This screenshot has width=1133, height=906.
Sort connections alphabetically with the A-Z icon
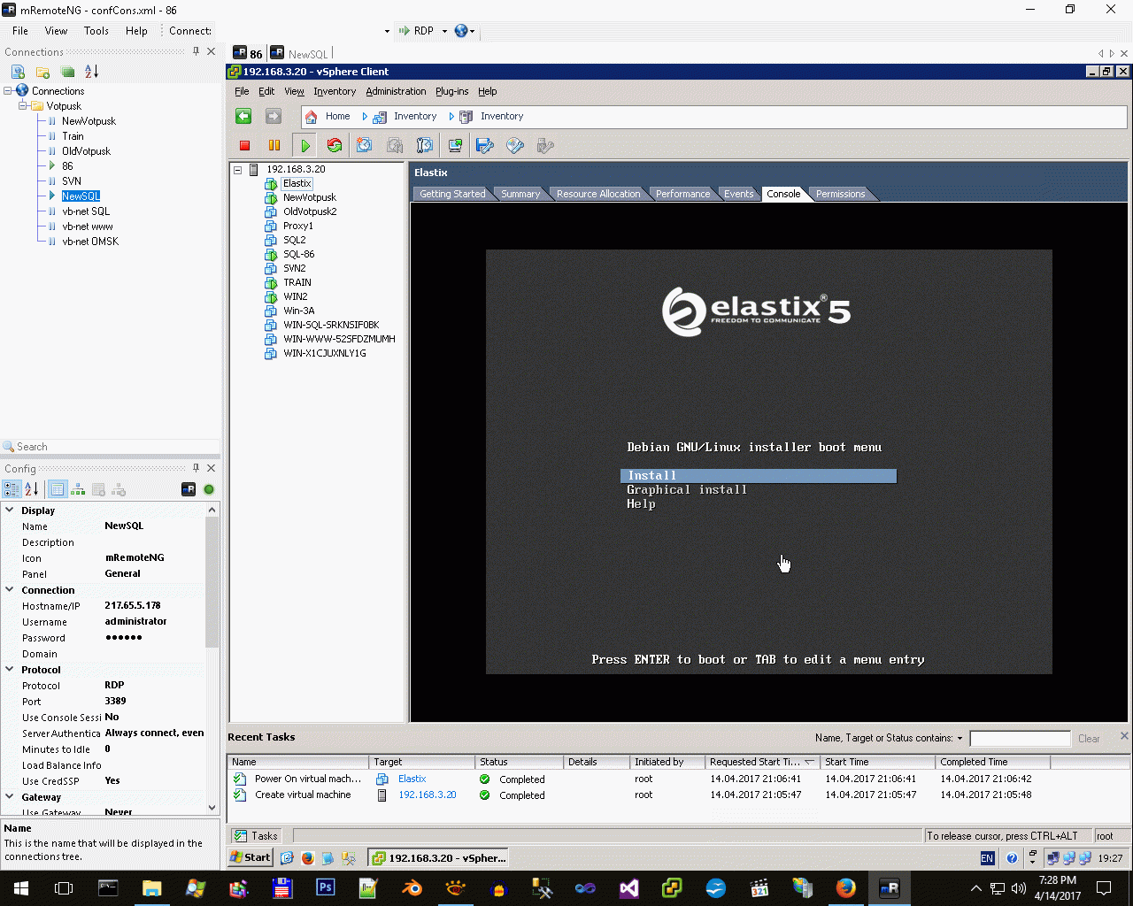point(91,72)
